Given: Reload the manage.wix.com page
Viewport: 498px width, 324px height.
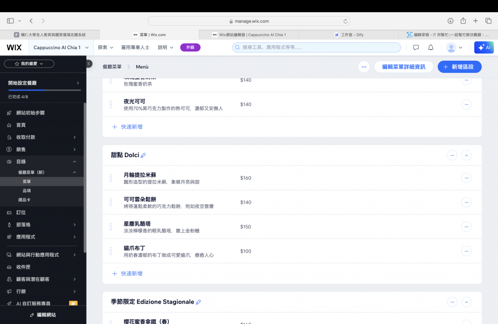Looking at the screenshot, I should tap(345, 21).
